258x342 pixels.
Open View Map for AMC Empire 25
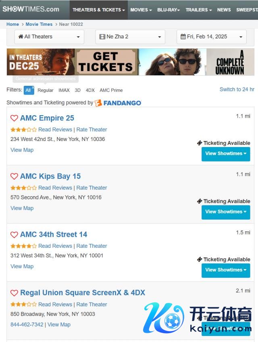[22, 150]
